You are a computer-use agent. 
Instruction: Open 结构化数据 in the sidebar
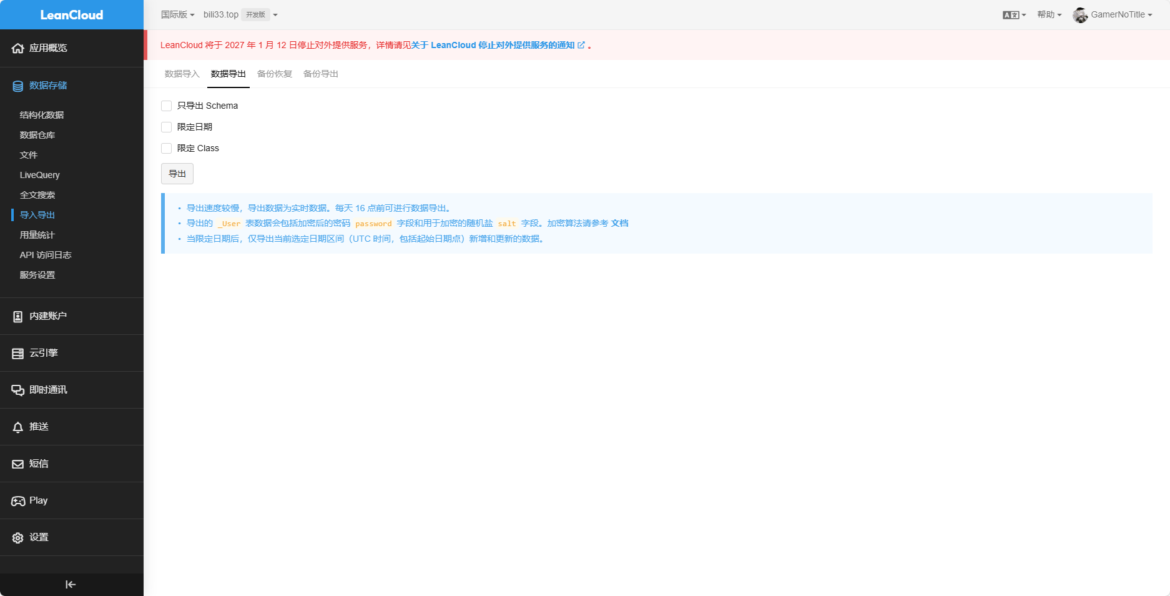point(42,115)
